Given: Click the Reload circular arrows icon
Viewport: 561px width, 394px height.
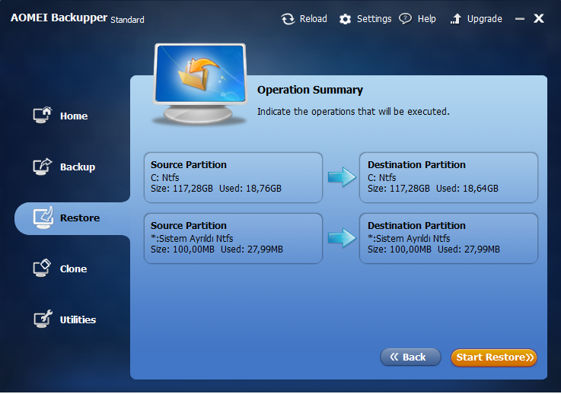Looking at the screenshot, I should tap(288, 19).
